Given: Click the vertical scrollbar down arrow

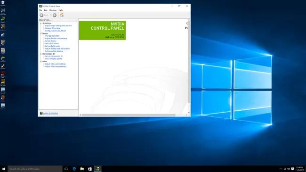Looking at the screenshot, I should click(189, 112).
